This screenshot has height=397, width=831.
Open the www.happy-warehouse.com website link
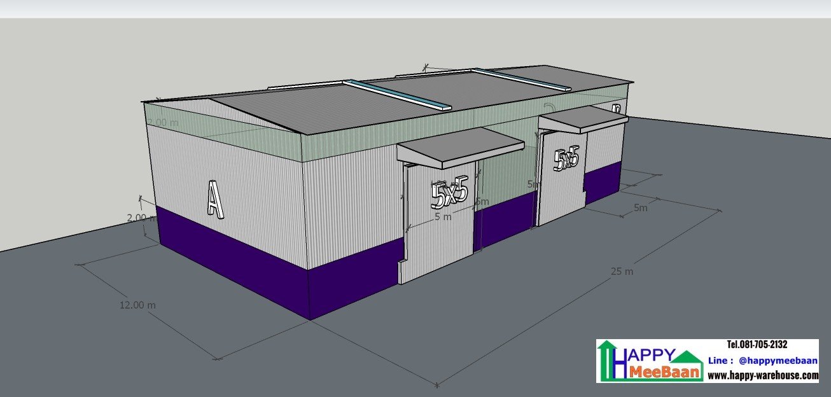tap(763, 375)
